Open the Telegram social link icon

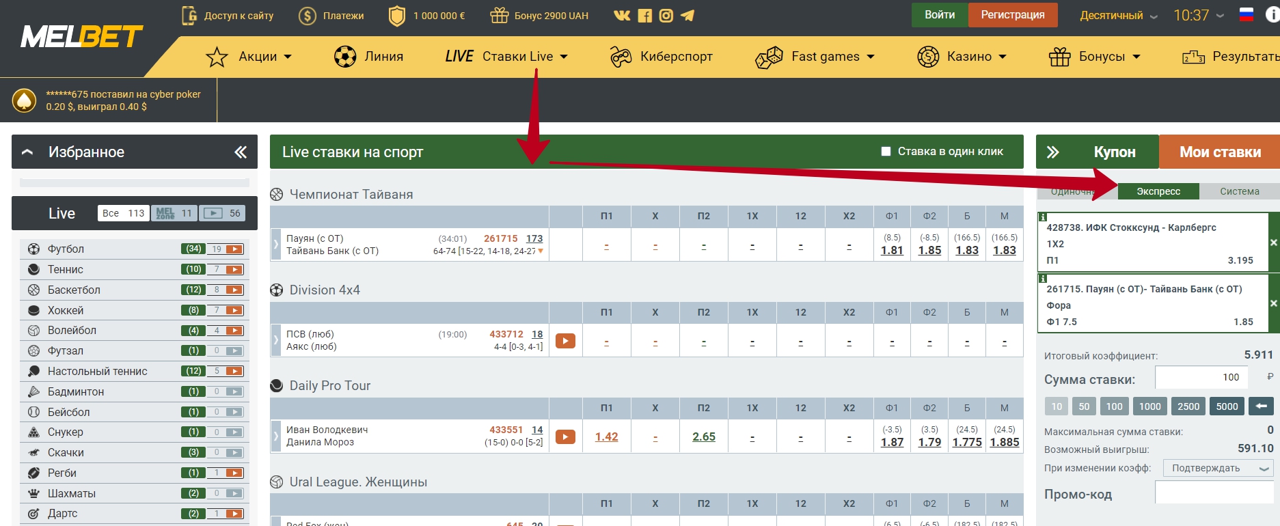click(x=687, y=15)
